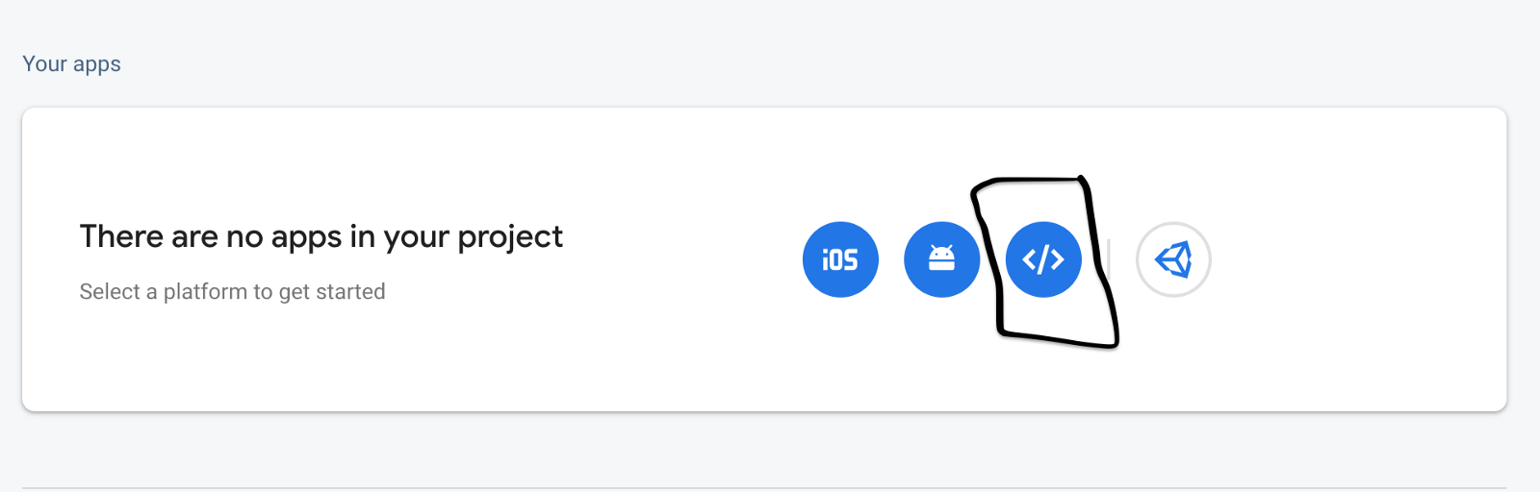
Task: Select the Unity platform icon
Action: tap(1173, 259)
